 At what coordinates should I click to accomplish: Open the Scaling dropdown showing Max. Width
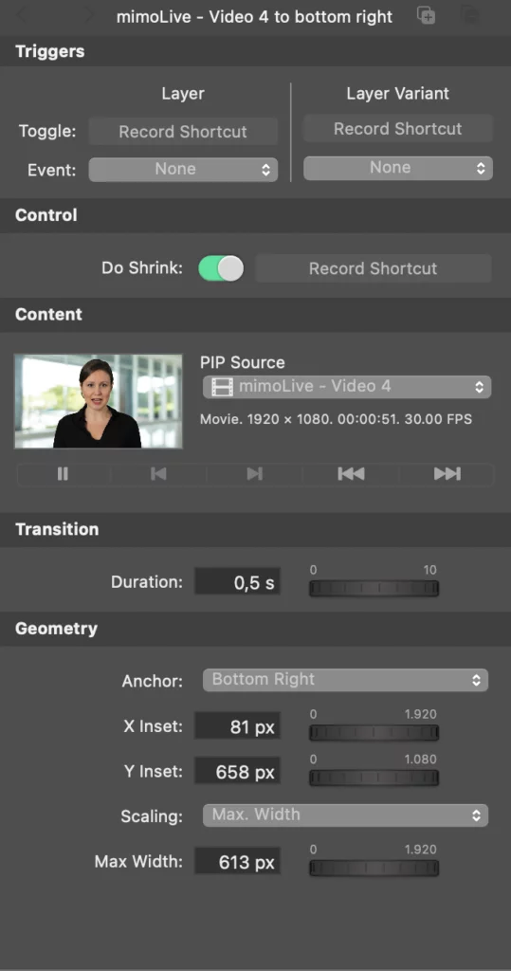(x=345, y=815)
